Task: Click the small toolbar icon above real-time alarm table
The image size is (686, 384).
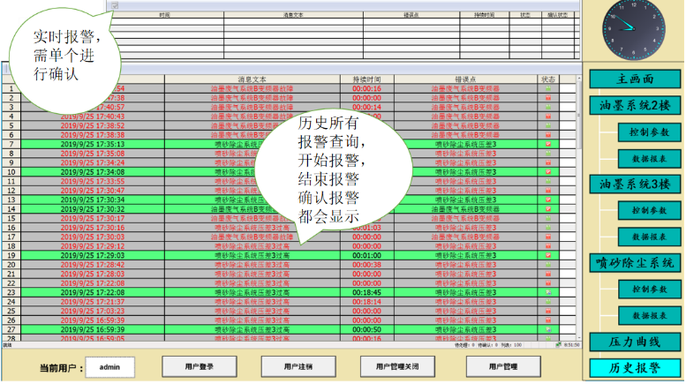Action: click(114, 4)
